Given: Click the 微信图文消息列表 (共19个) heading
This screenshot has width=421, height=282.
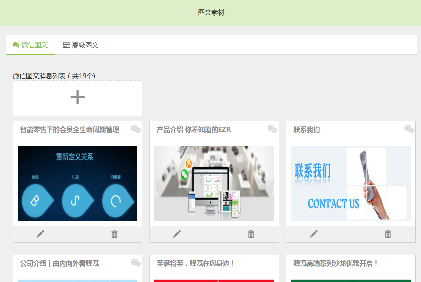Looking at the screenshot, I should tap(54, 76).
